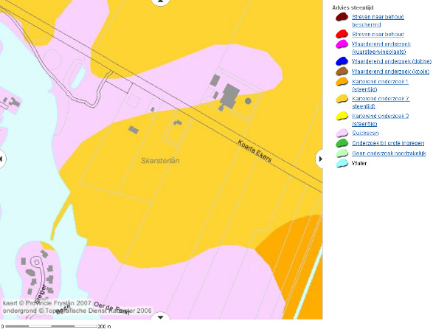Click the pale green legend swatch
The height and width of the screenshot is (332, 433).
click(342, 153)
